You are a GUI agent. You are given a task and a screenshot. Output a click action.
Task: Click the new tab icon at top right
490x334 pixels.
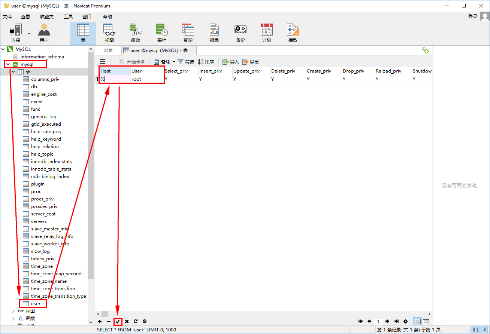tap(425, 50)
